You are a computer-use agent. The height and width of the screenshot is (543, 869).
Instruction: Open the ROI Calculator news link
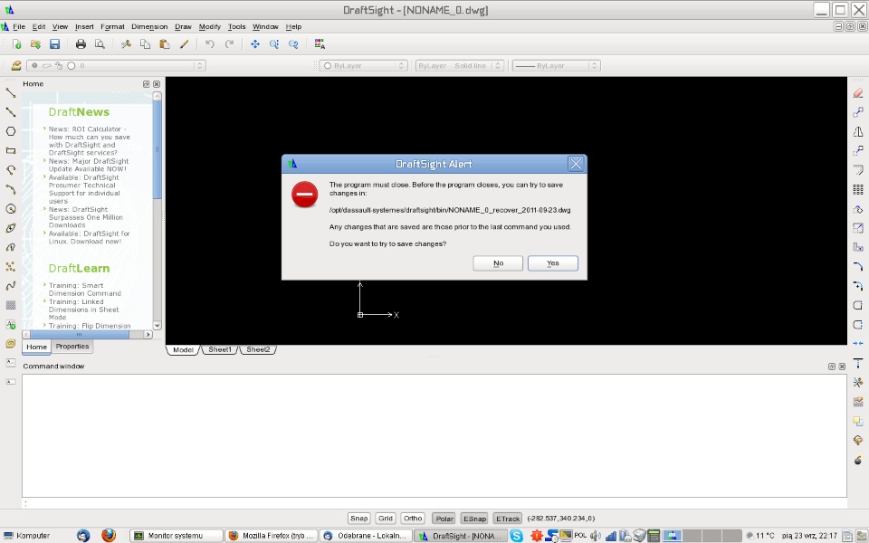(x=89, y=141)
